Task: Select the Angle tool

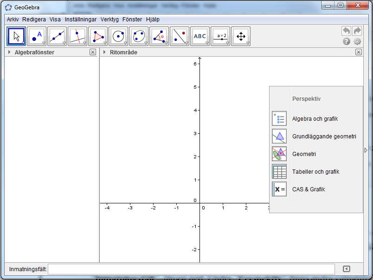Action: 159,36
